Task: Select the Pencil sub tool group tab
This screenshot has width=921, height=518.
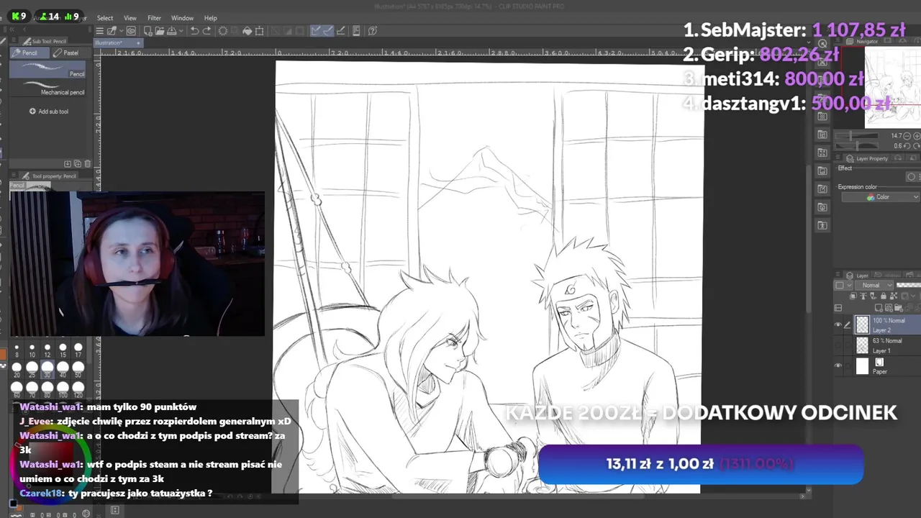Action: click(x=30, y=53)
